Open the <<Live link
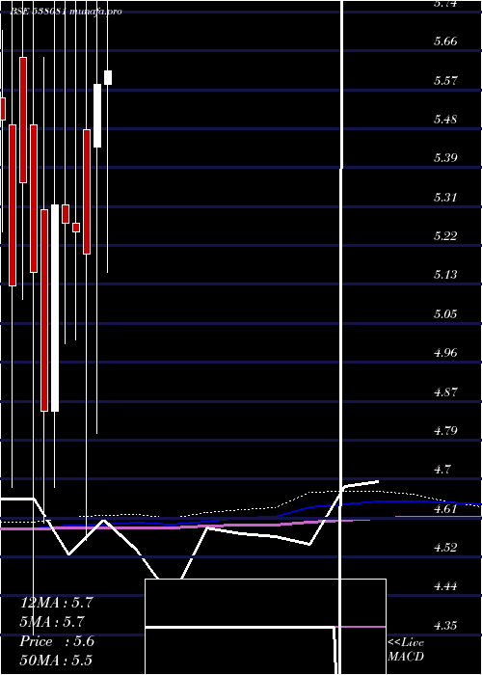 coord(406,643)
